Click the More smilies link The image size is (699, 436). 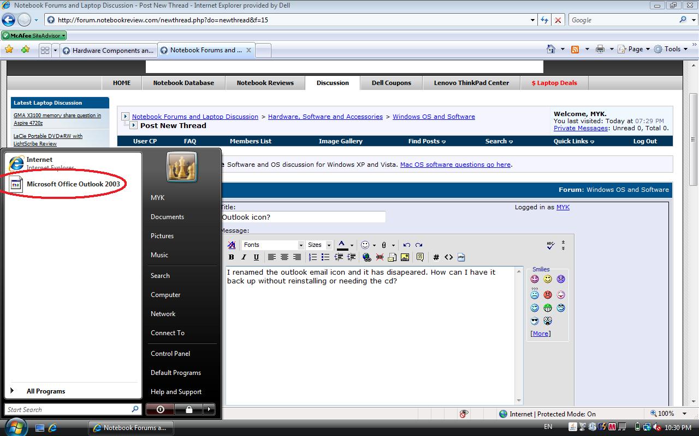pos(541,334)
